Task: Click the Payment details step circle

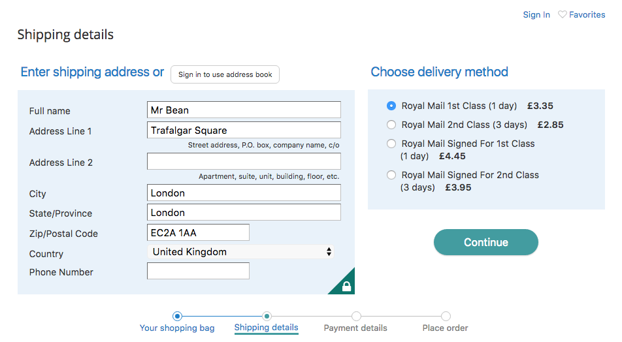Action: point(356,317)
